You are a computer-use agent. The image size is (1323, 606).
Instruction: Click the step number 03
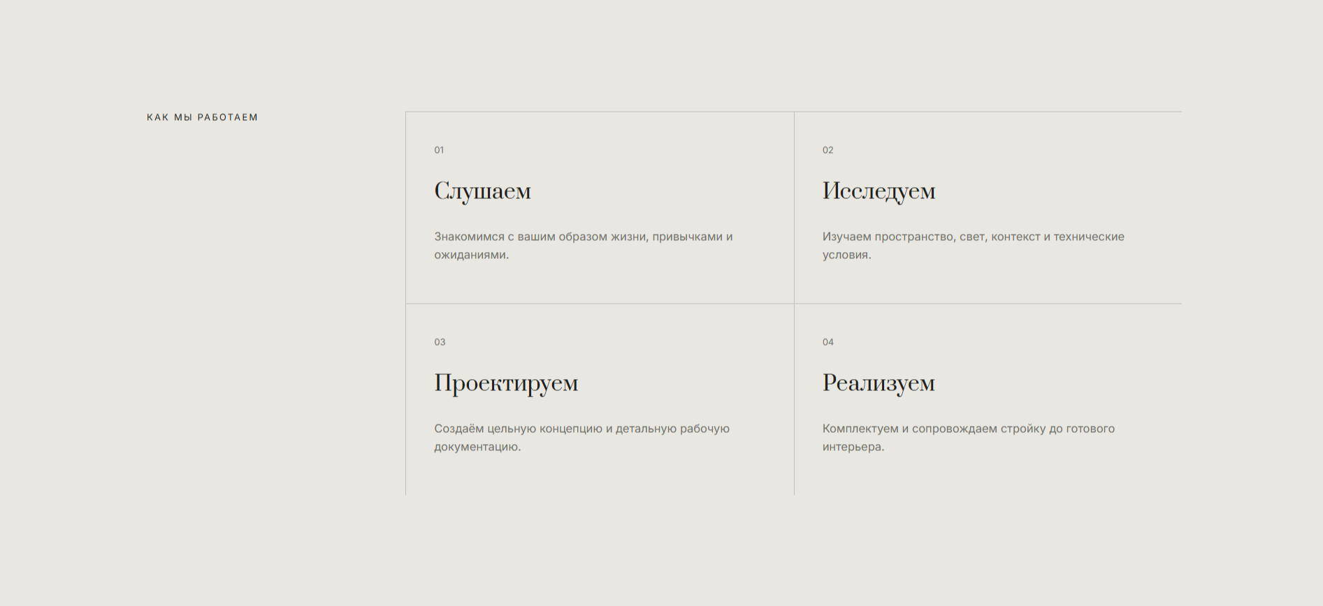point(440,342)
